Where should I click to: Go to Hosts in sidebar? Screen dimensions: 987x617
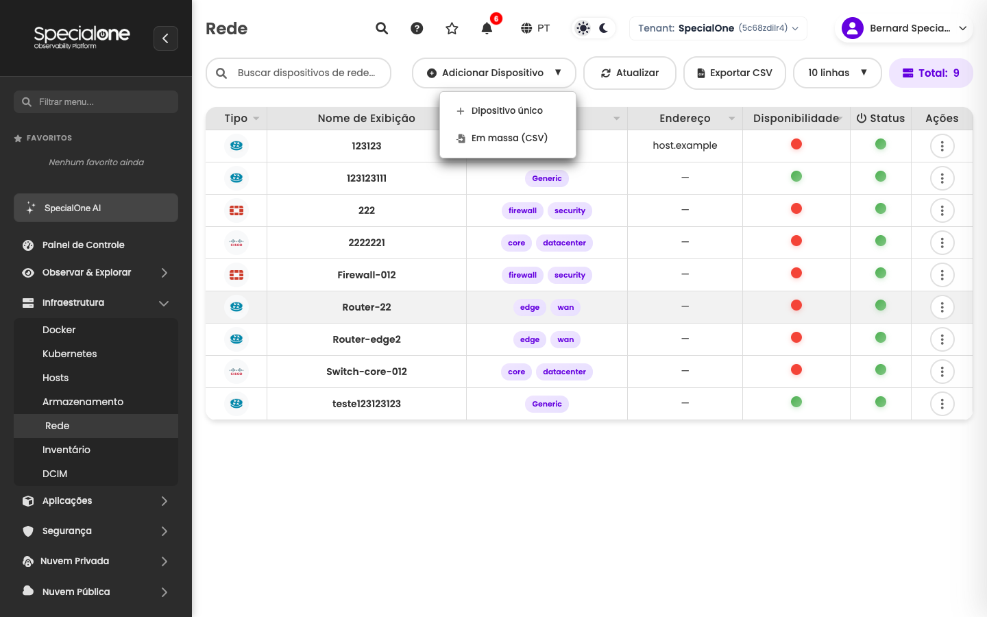click(x=96, y=378)
